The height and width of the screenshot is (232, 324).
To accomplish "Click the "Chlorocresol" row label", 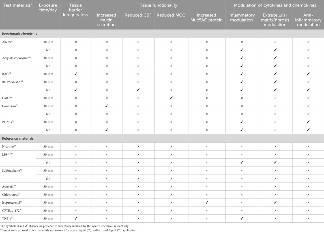I will click(x=12, y=195).
